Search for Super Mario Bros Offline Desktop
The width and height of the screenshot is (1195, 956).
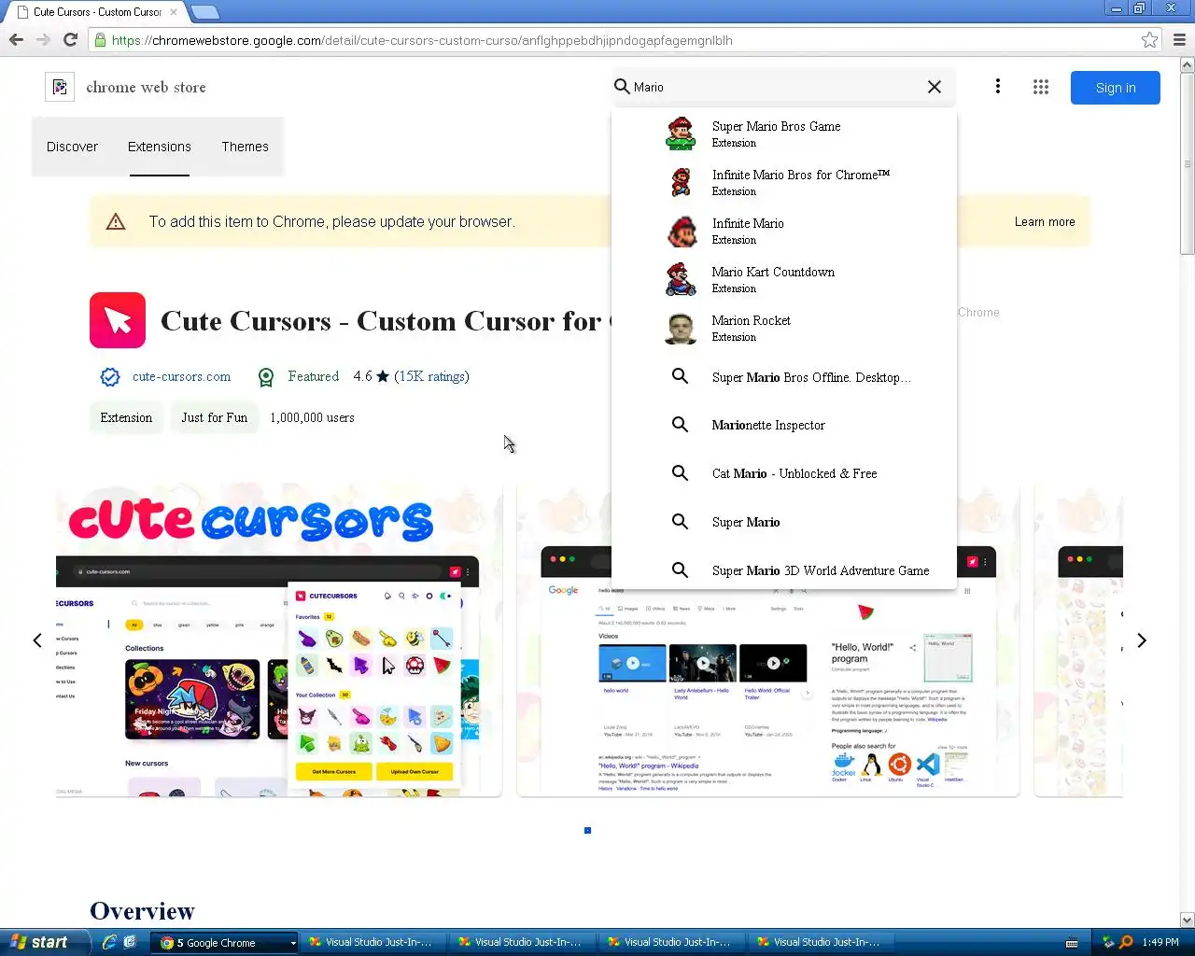784,376
